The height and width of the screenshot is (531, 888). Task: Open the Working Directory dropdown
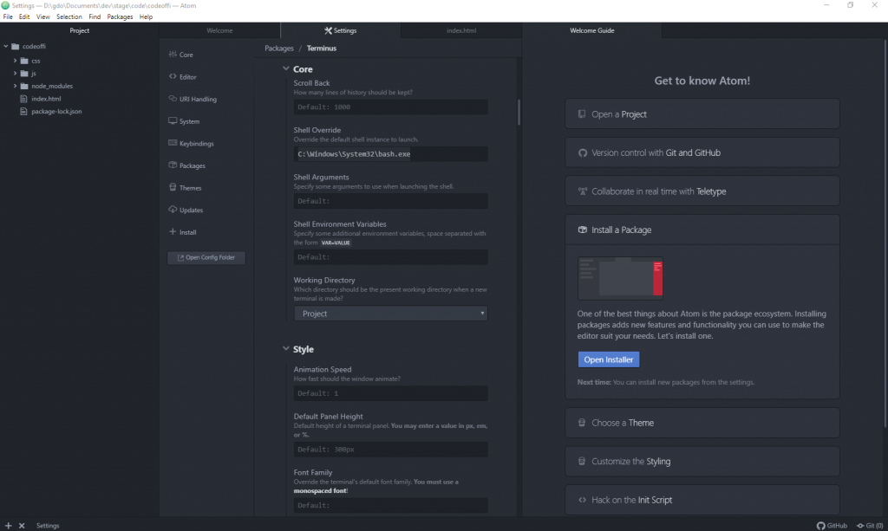tap(391, 314)
